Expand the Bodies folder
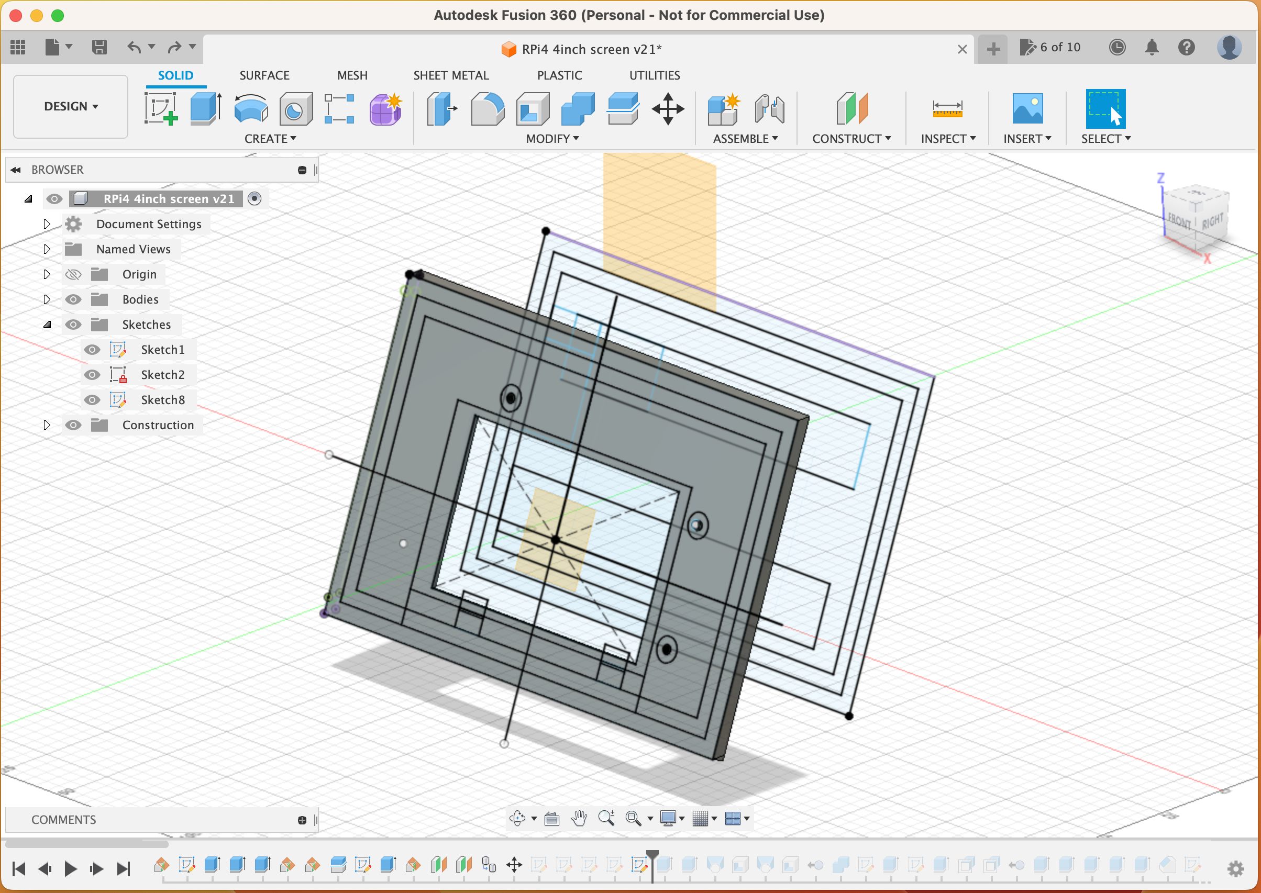1261x893 pixels. pyautogui.click(x=47, y=300)
